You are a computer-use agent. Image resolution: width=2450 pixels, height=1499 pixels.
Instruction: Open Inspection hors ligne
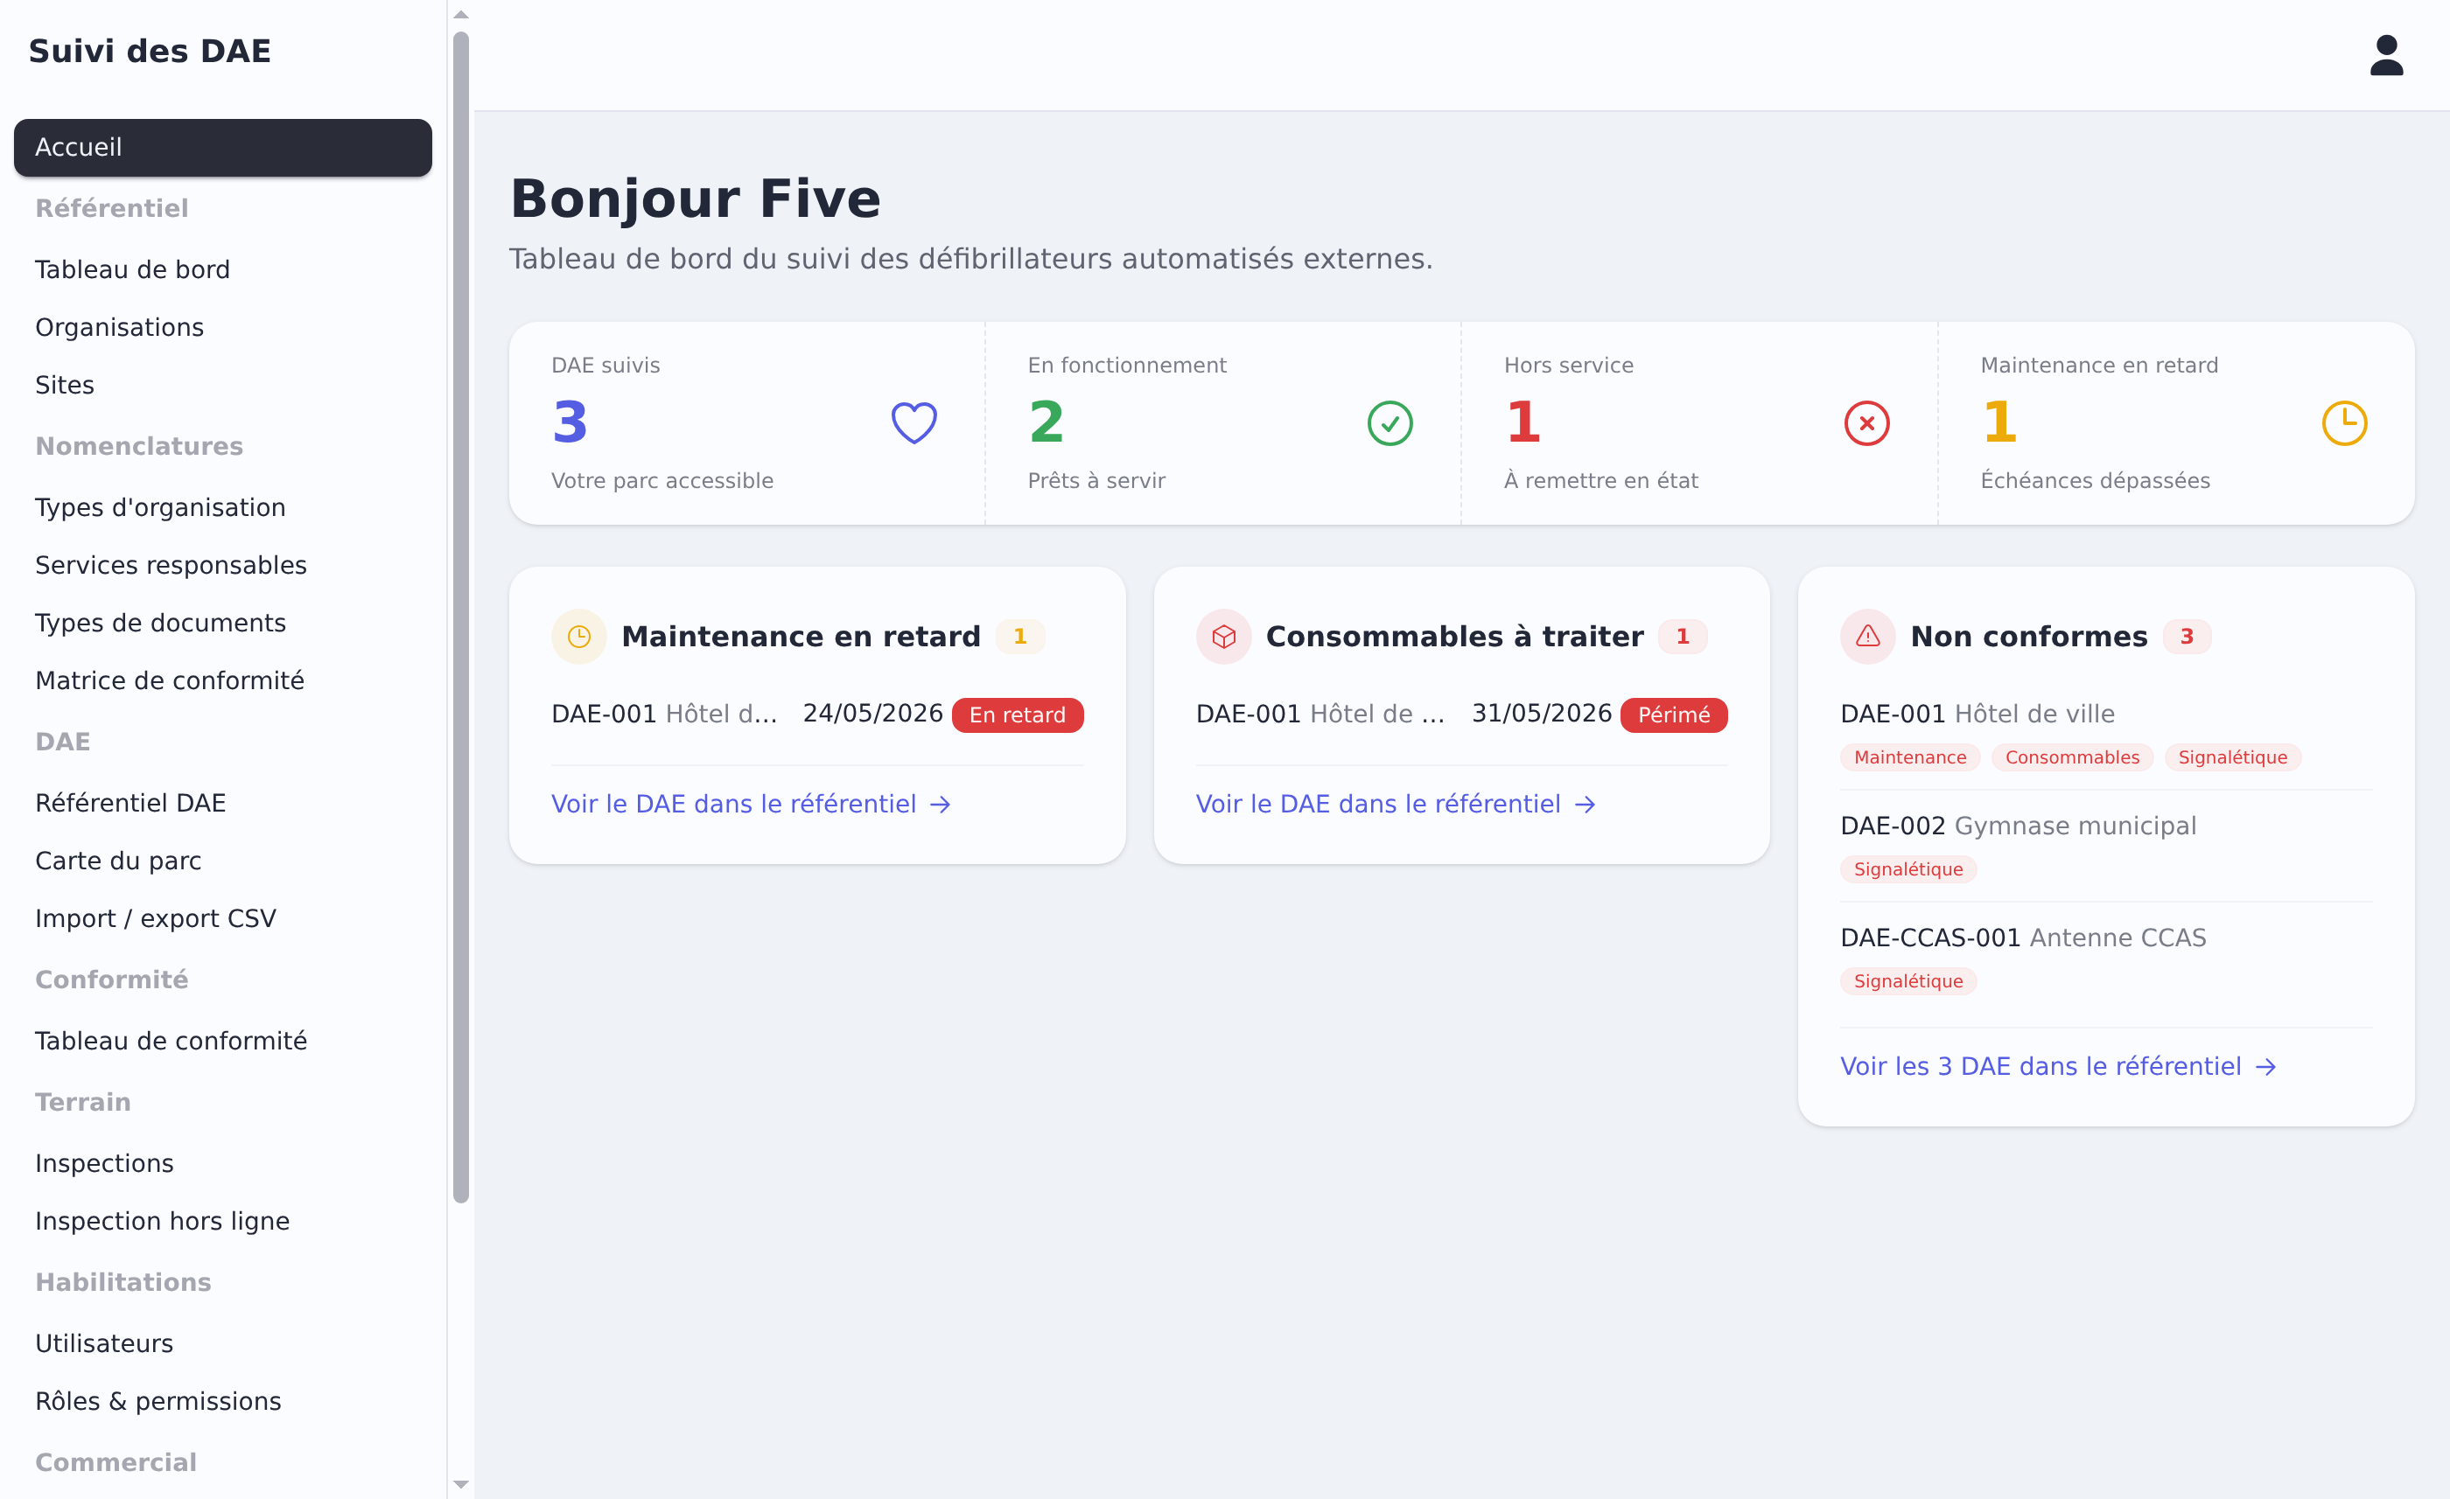pyautogui.click(x=223, y=1220)
